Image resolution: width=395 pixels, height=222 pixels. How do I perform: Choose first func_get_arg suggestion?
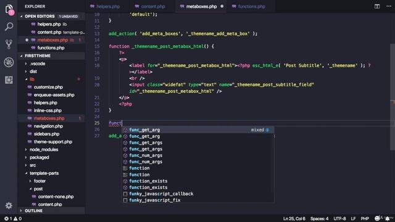(198, 130)
